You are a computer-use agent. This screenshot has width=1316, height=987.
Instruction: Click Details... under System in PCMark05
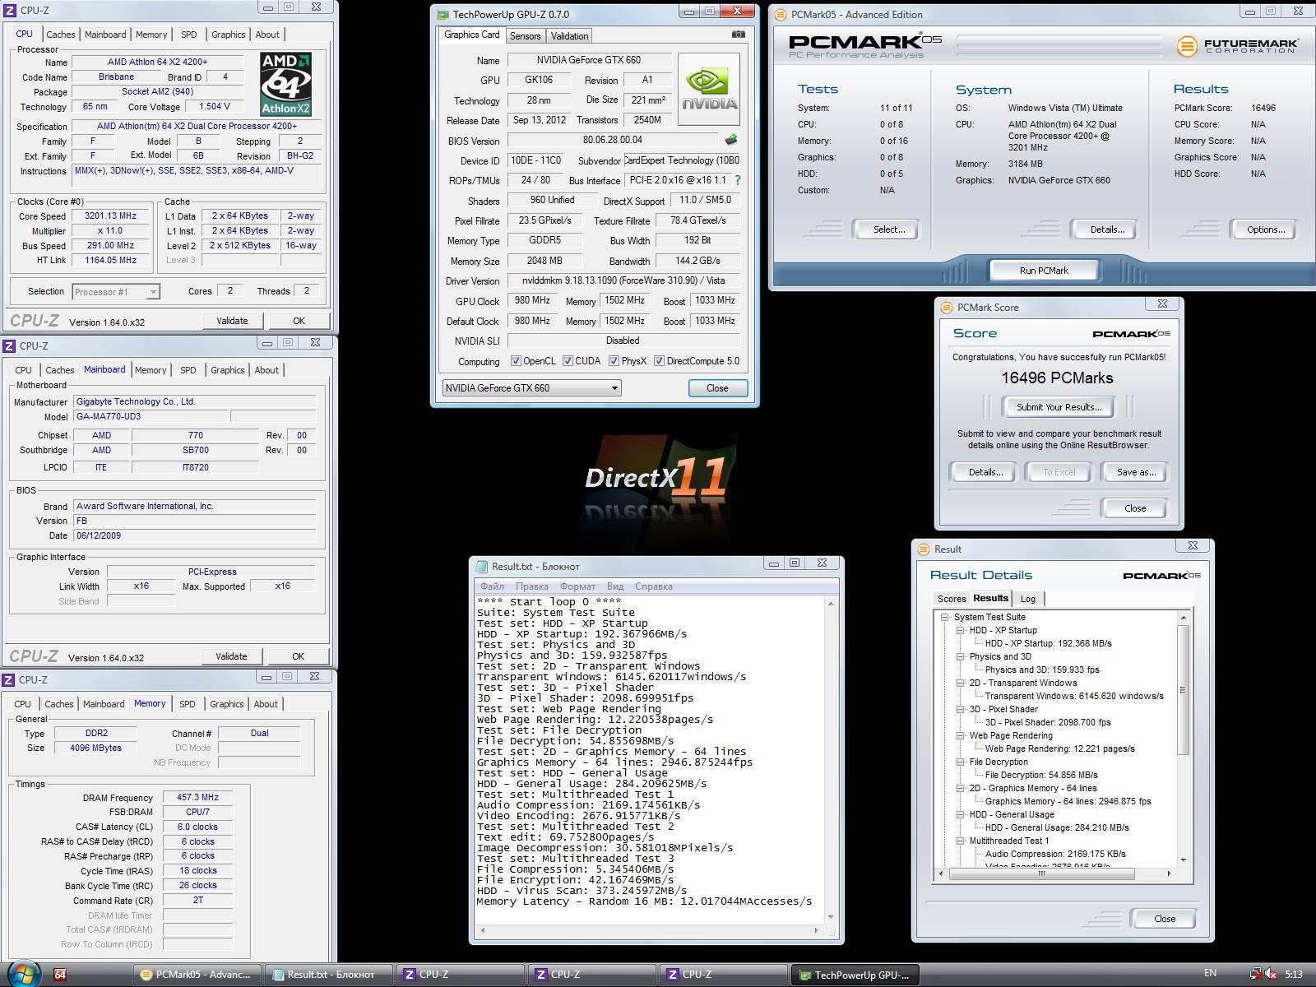click(x=1107, y=229)
